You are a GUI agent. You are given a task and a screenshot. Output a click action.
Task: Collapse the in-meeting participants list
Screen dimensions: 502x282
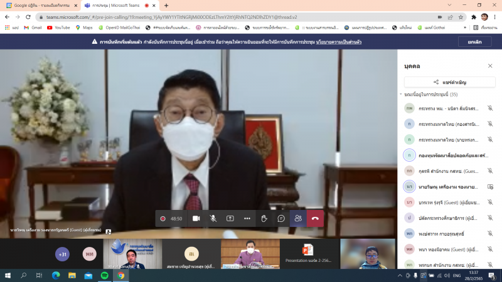click(401, 95)
